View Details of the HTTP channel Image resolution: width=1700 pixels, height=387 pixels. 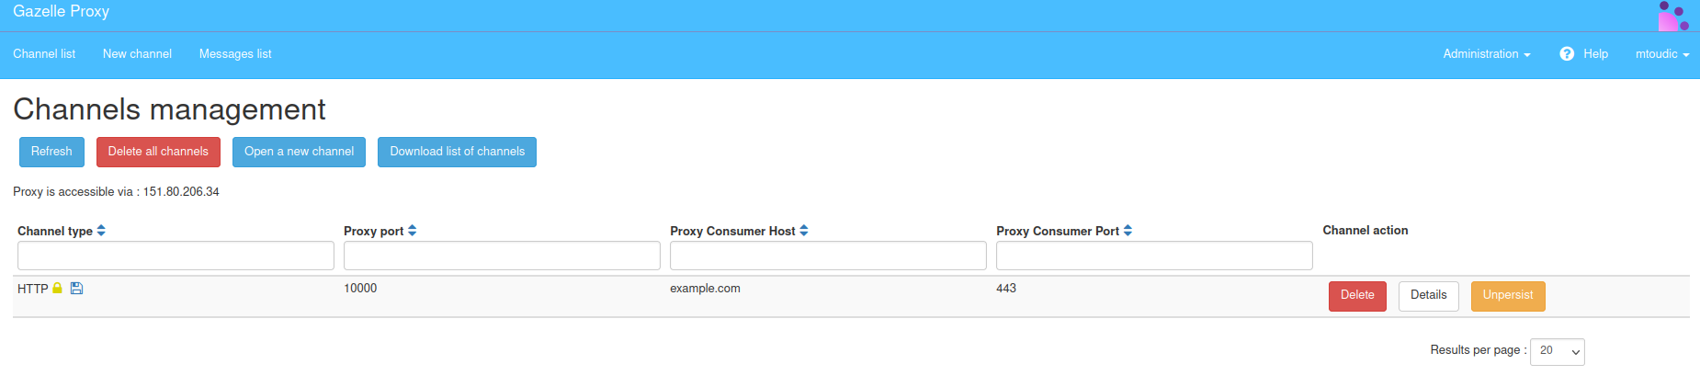coord(1428,296)
